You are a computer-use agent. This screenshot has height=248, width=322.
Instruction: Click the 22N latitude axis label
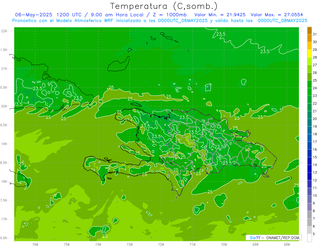[x=4, y=31]
